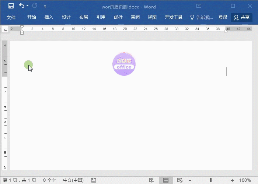Click the first-line indent marker
This screenshot has height=184, width=258.
[22, 27]
